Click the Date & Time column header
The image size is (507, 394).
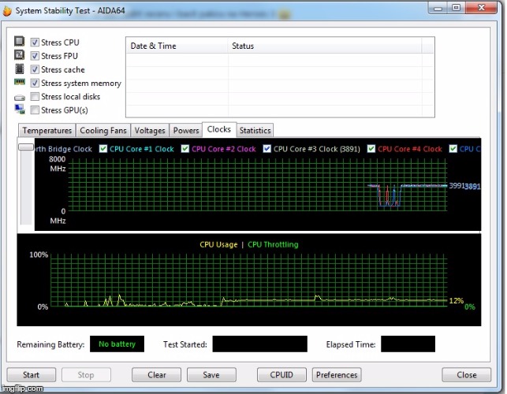(x=177, y=46)
